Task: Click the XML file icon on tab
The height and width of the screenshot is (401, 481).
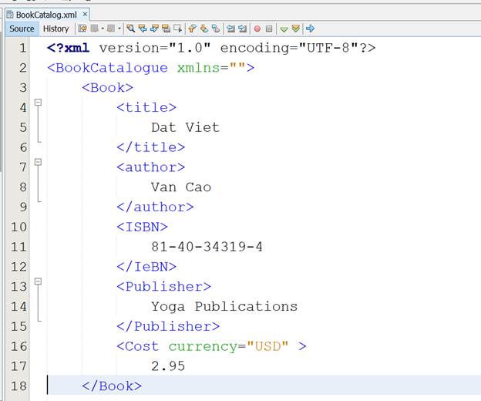Action: 10,15
